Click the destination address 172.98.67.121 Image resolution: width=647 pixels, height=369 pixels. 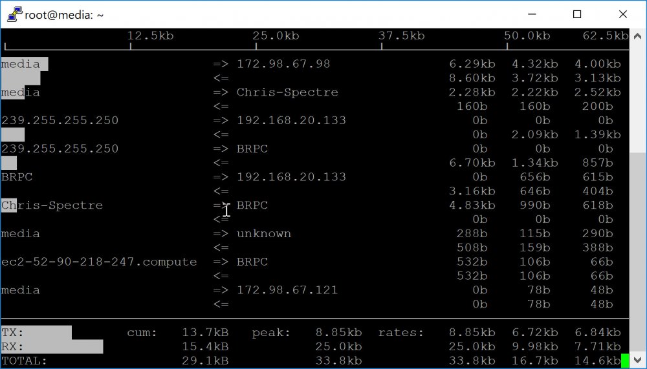[x=287, y=290]
